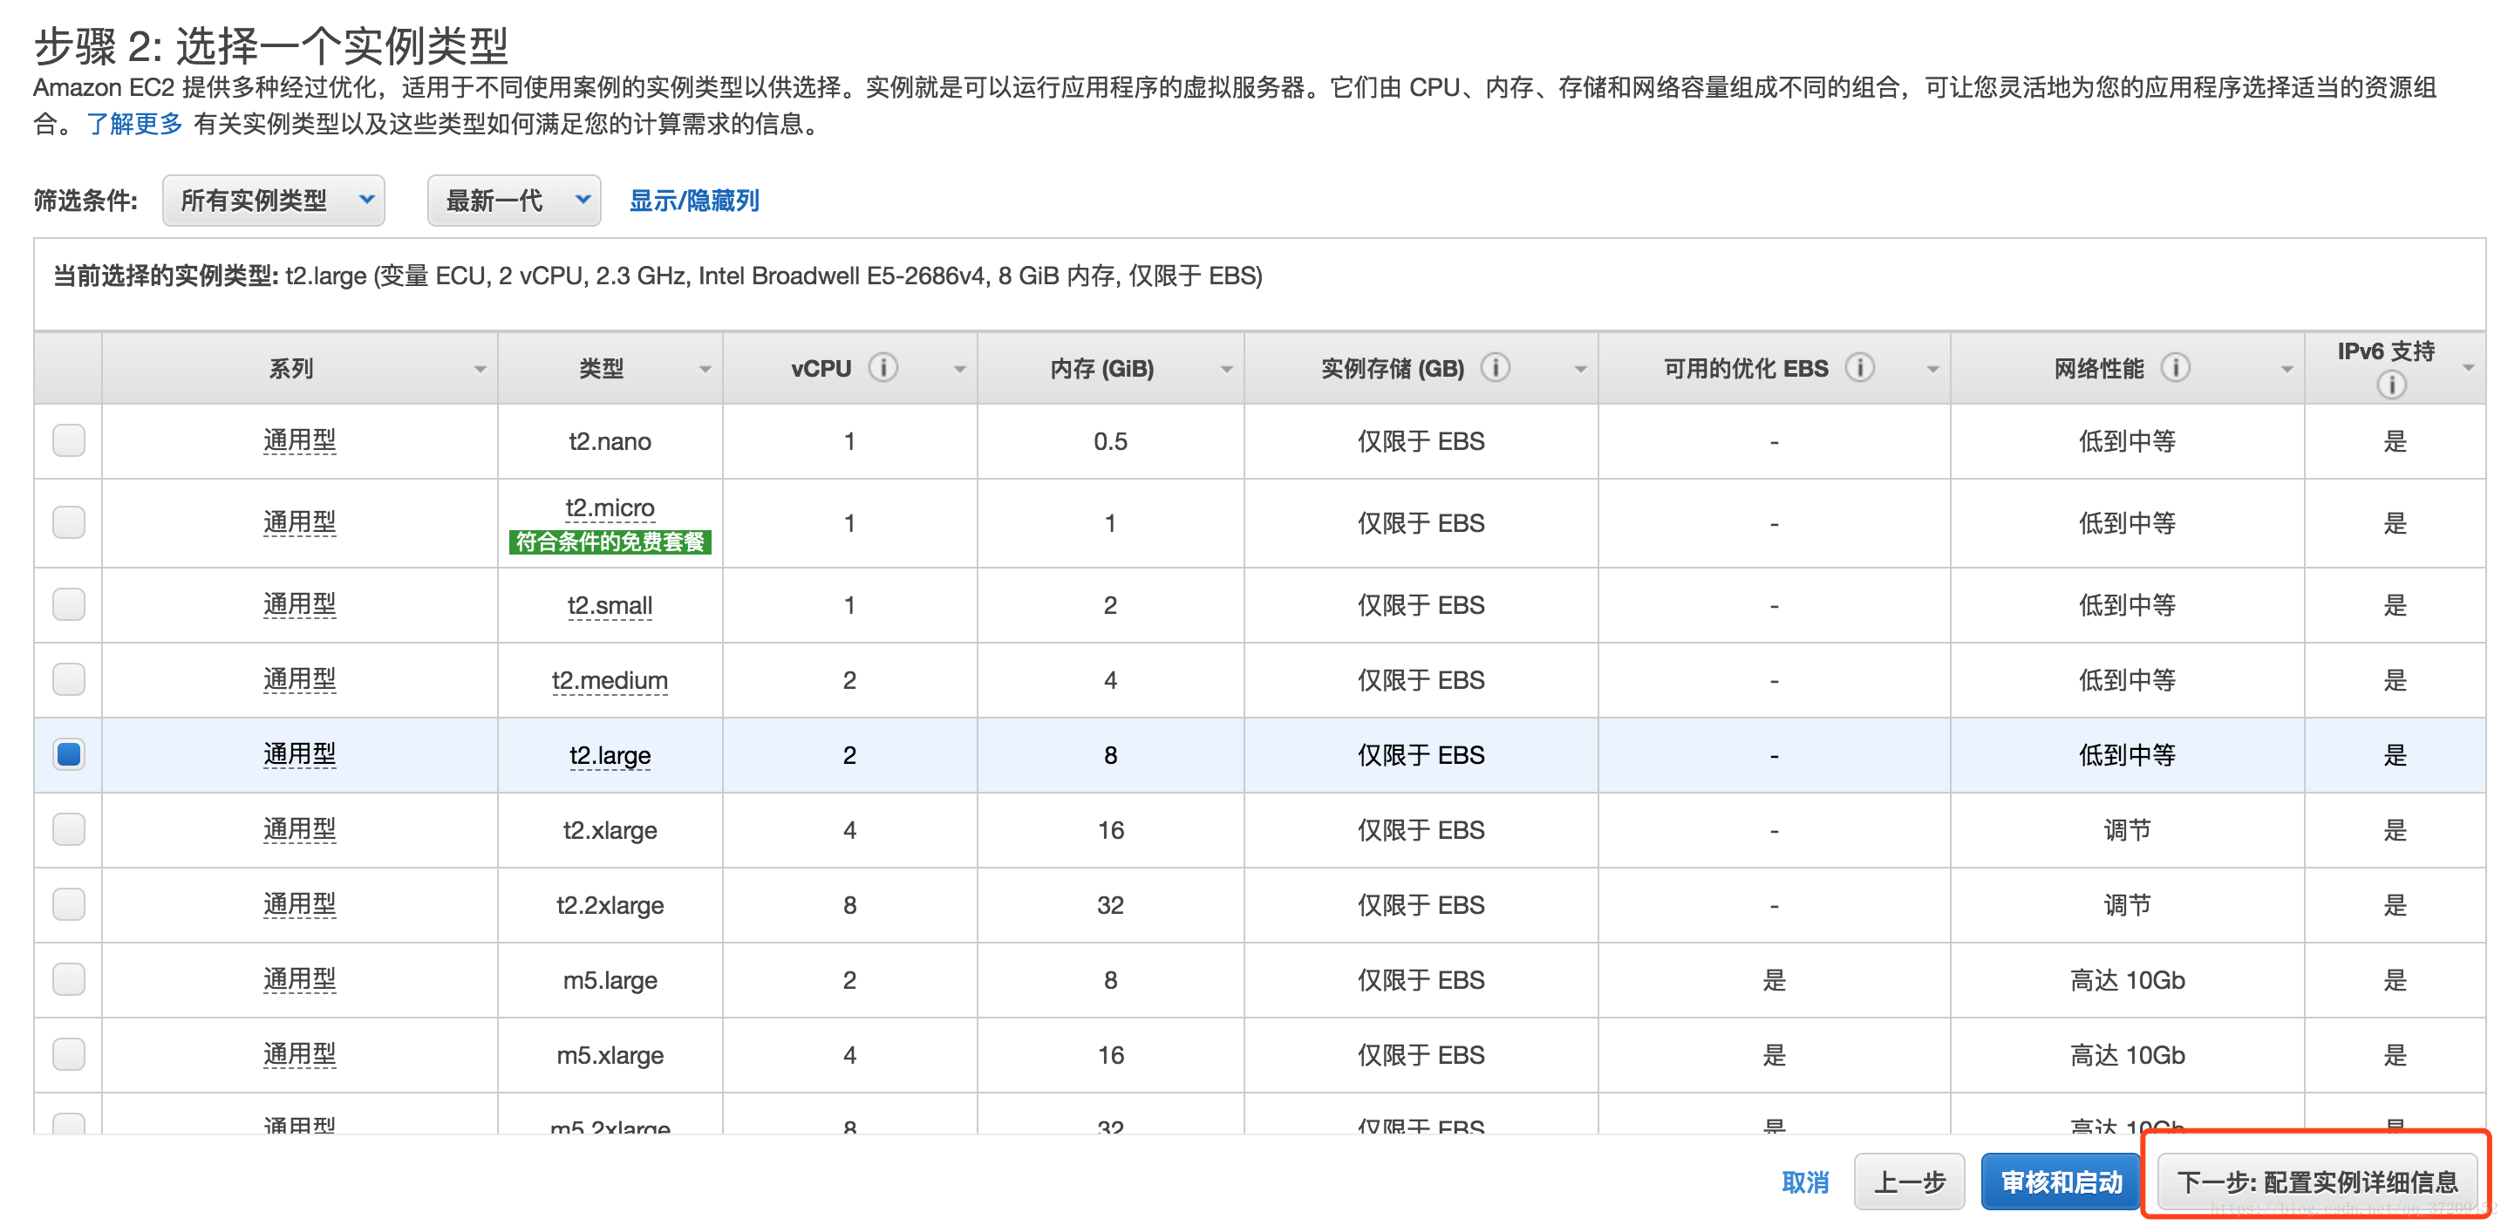2508x1226 pixels.
Task: Click 下一步: 配置实例详细信息 button
Action: (x=2317, y=1182)
